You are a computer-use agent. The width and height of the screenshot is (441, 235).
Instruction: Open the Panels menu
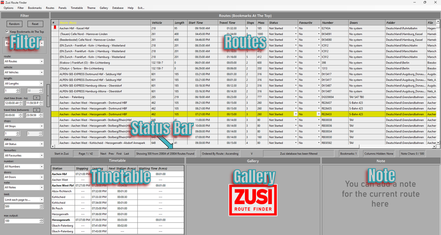point(62,8)
